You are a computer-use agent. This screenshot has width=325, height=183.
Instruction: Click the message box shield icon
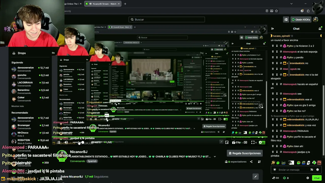pos(274,170)
